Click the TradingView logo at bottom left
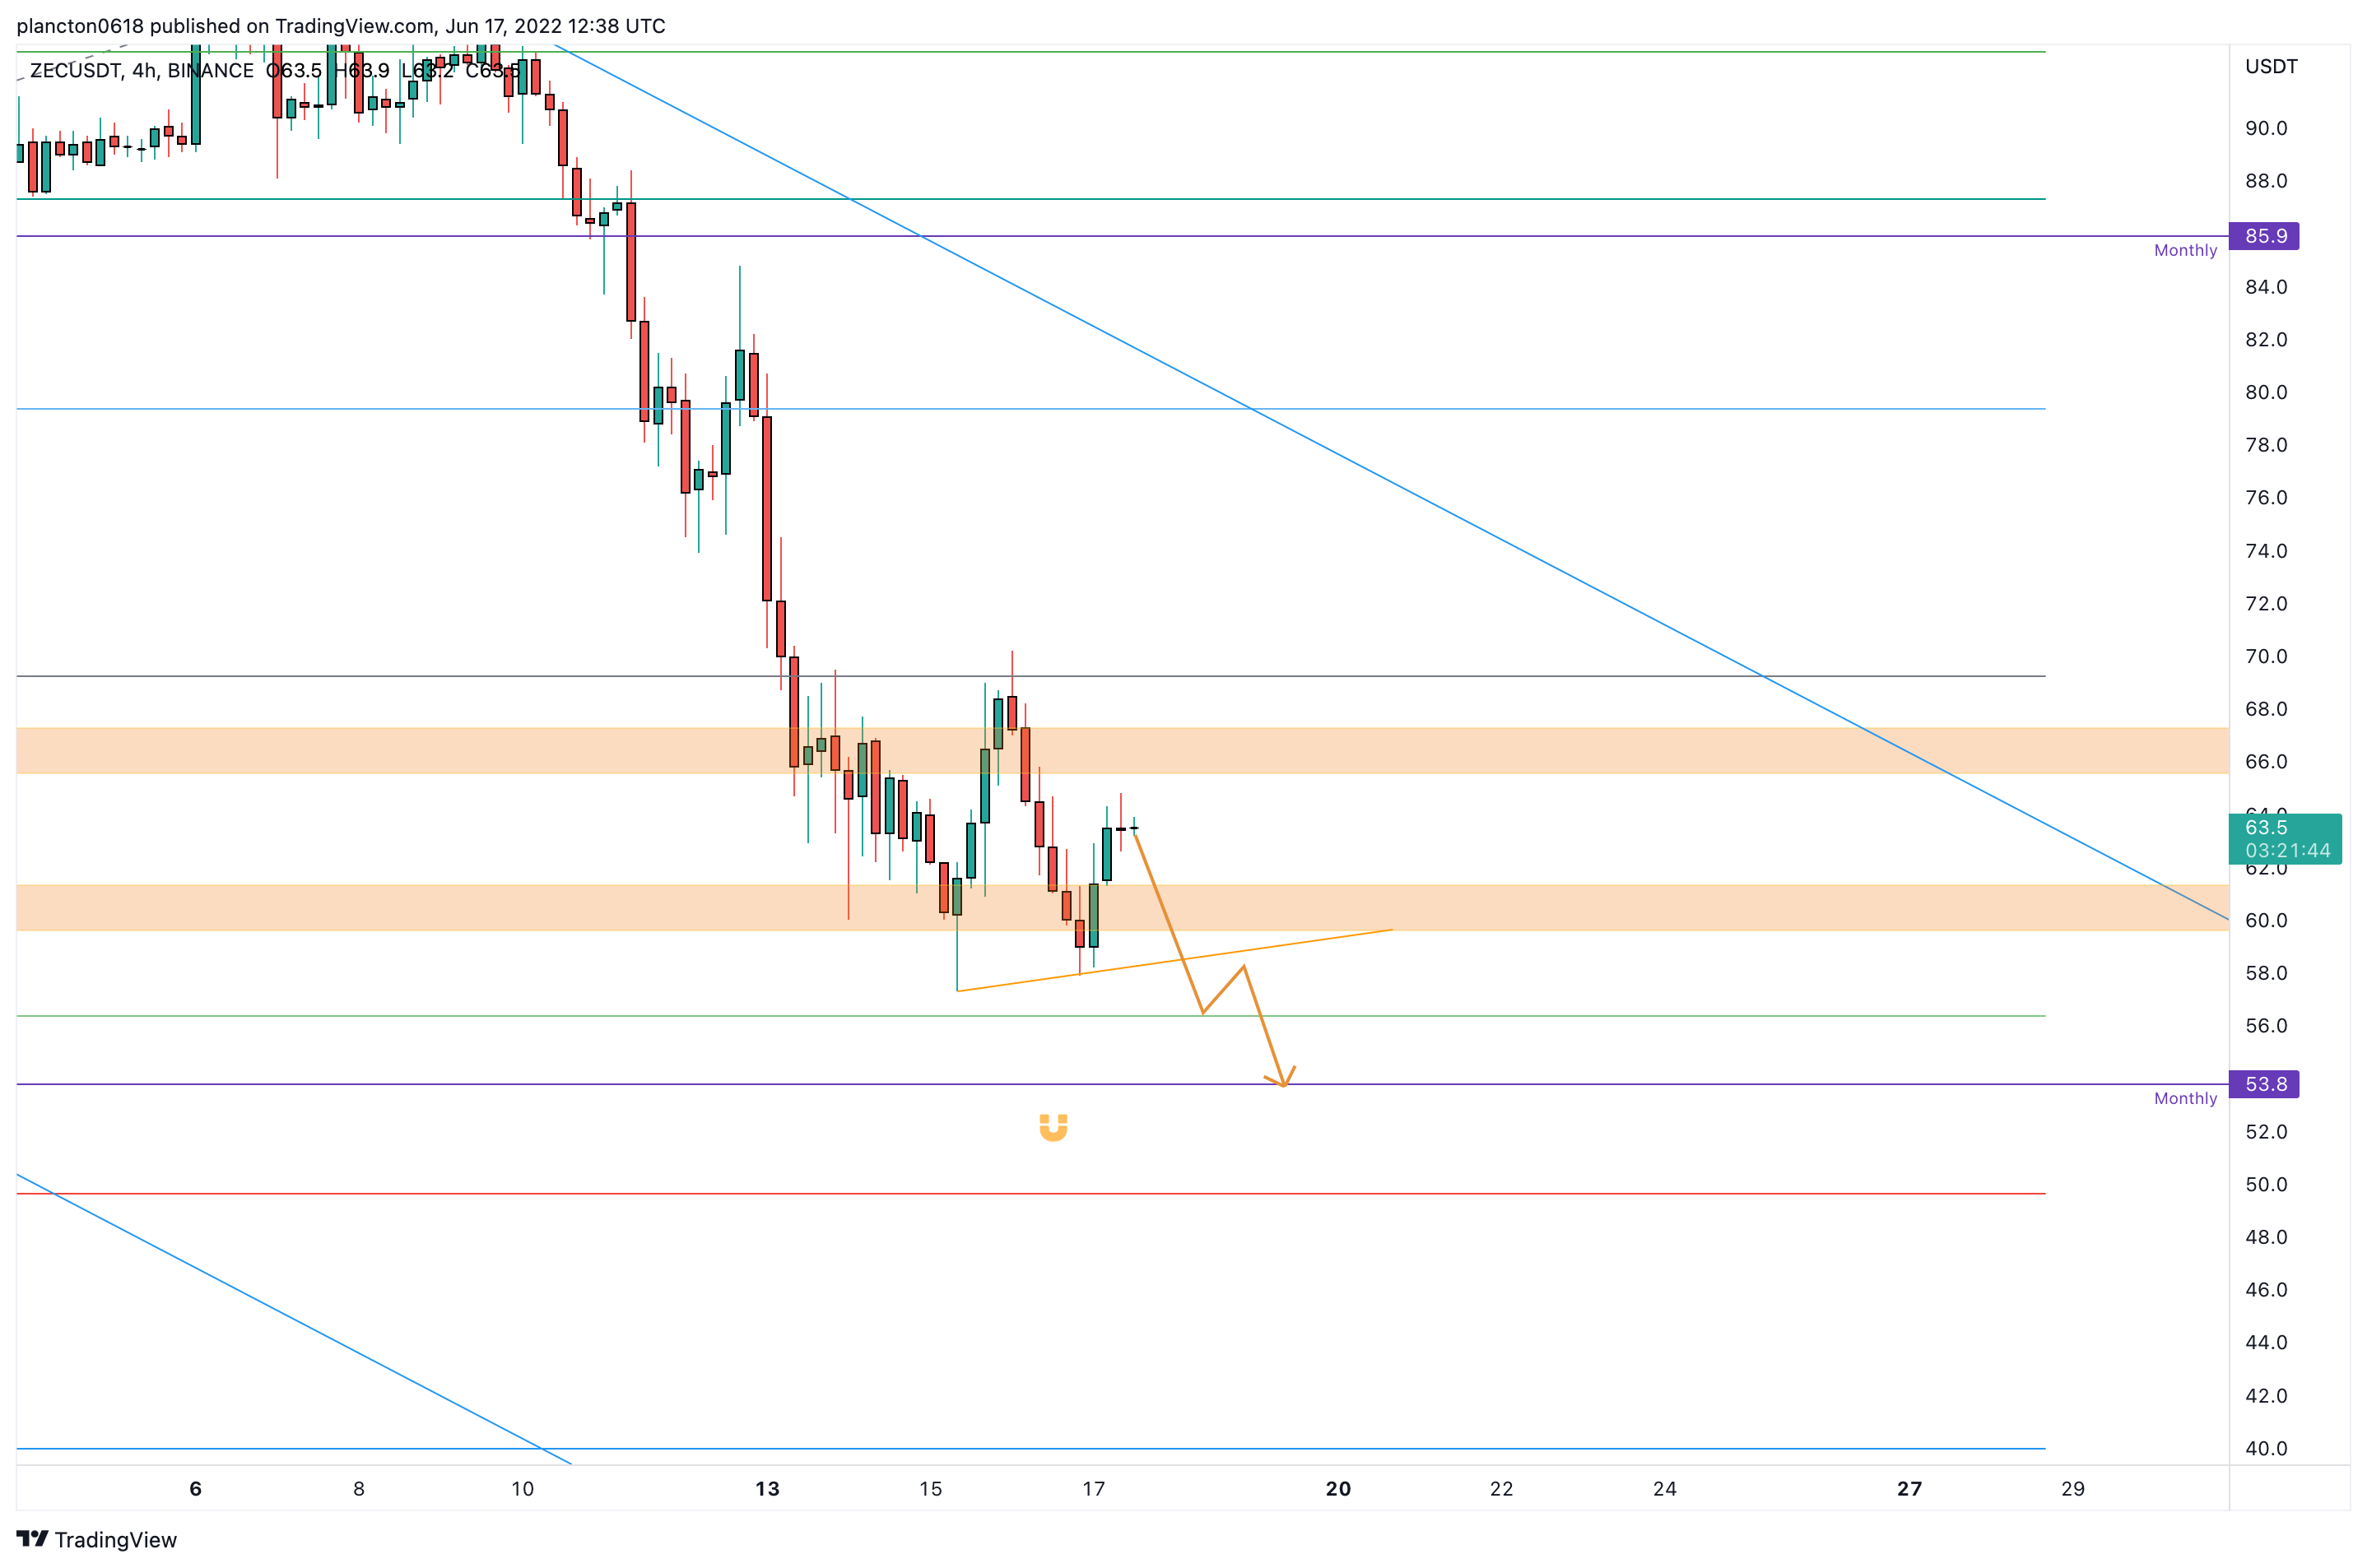The height and width of the screenshot is (1568, 2367). [96, 1539]
